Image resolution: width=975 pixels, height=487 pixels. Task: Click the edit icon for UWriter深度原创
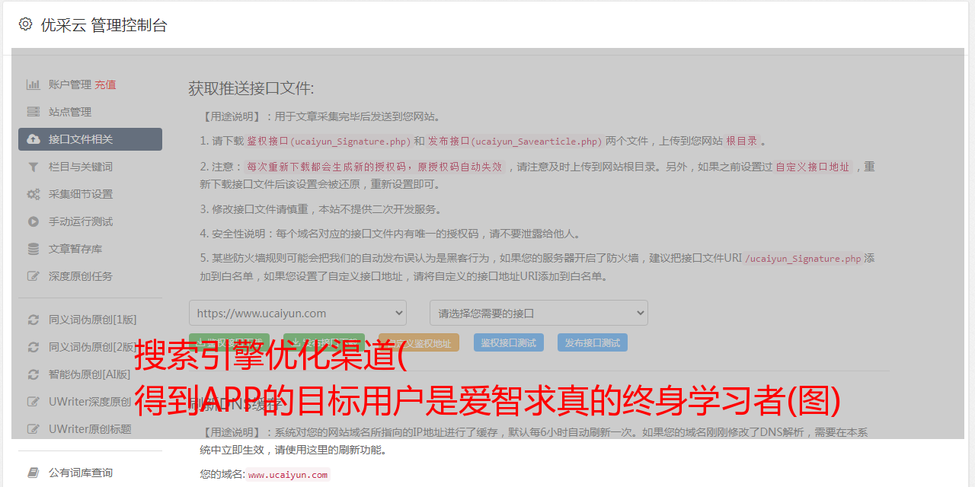click(34, 402)
